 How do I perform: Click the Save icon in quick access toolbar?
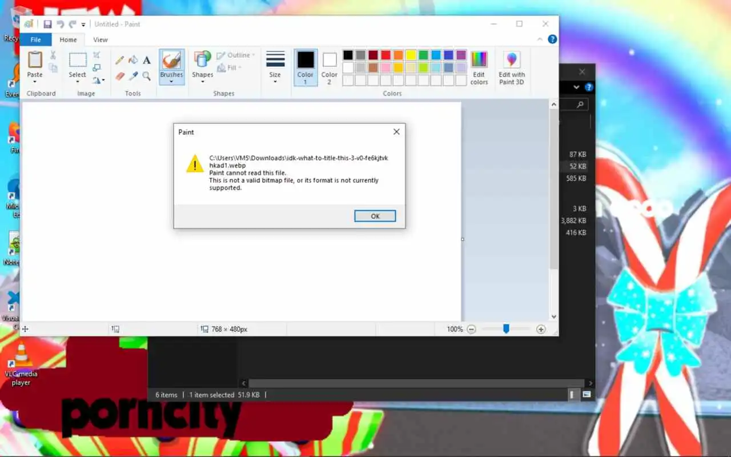click(x=47, y=24)
